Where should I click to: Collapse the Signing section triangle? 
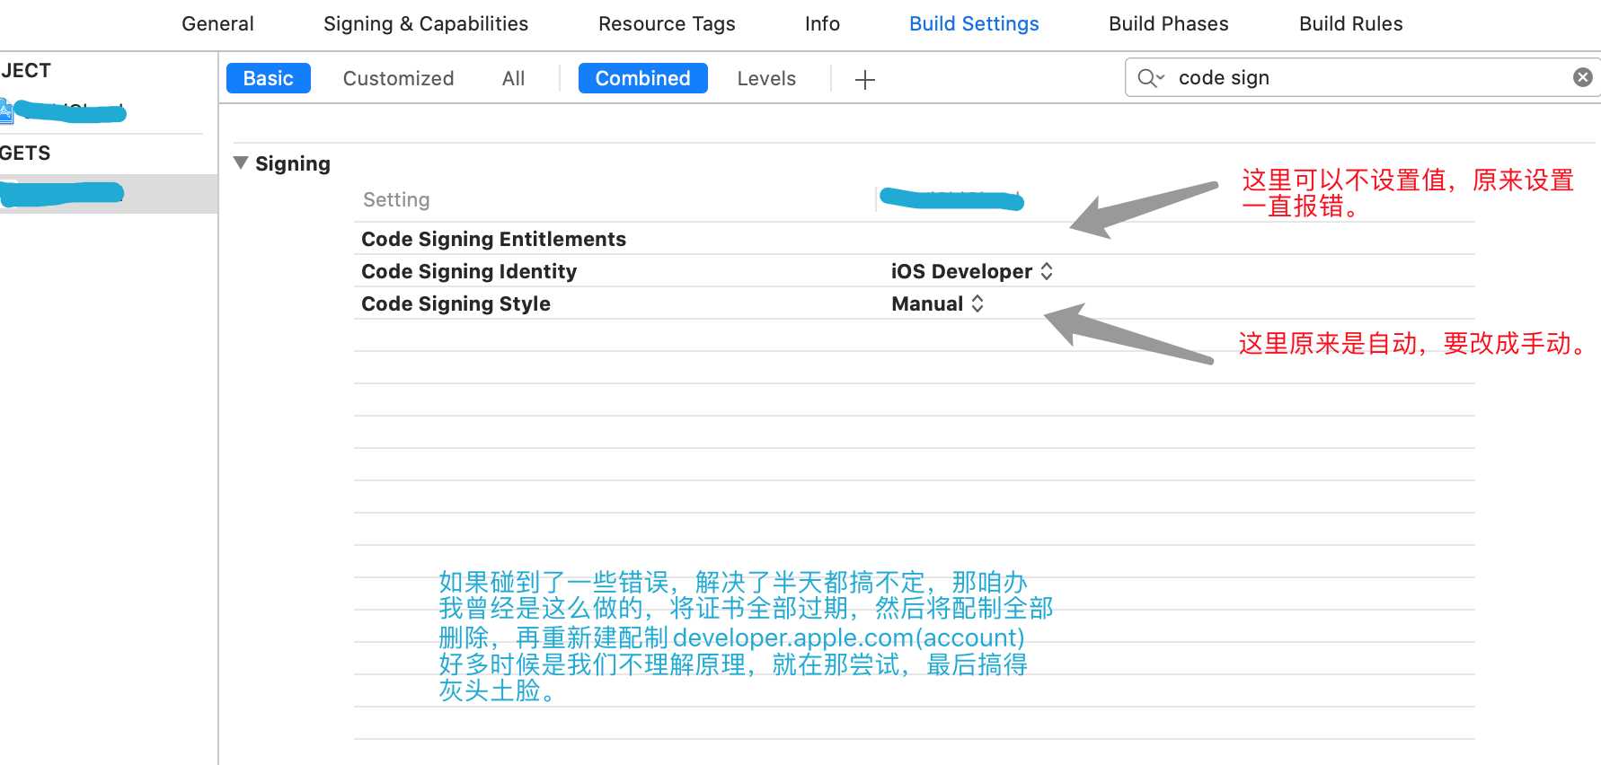[x=241, y=163]
